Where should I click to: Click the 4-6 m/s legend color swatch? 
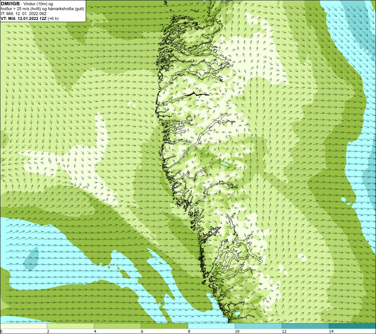[117, 326]
